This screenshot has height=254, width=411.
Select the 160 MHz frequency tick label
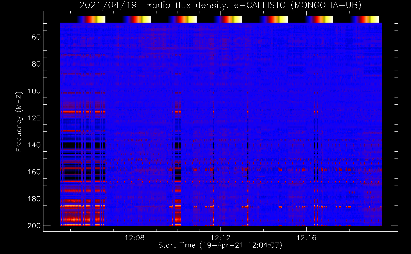click(34, 172)
